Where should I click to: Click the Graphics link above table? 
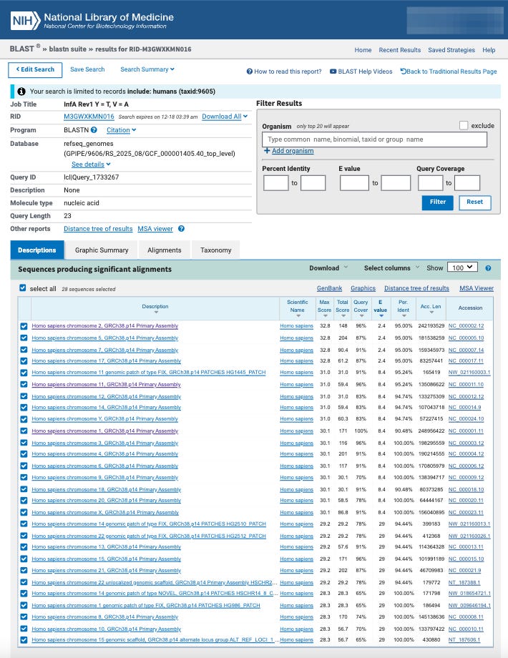(363, 288)
